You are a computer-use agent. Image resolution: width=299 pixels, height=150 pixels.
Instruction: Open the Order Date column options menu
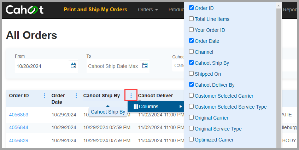click(76, 96)
